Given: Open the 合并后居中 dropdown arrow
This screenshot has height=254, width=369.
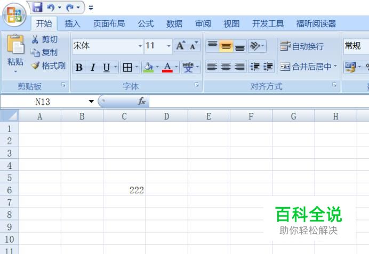Looking at the screenshot, I should 335,66.
